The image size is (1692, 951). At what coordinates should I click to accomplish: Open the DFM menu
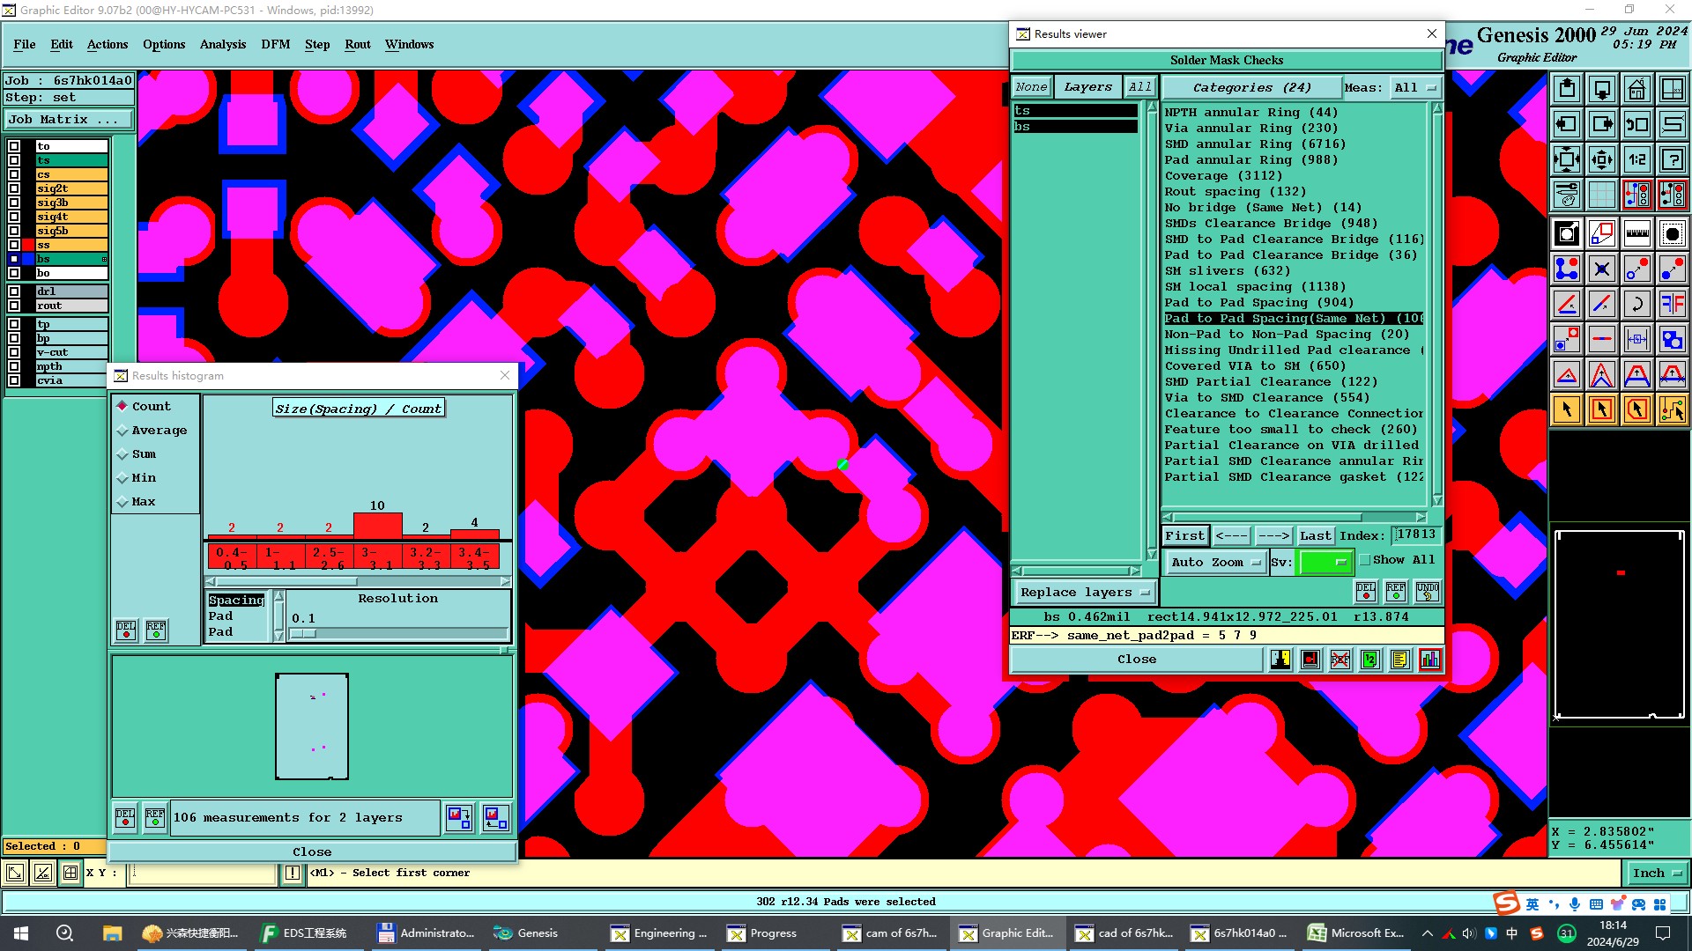275,44
